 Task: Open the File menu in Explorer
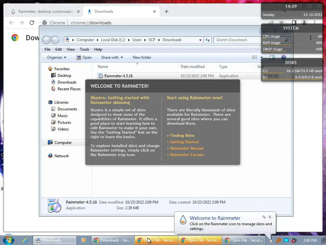pos(47,49)
